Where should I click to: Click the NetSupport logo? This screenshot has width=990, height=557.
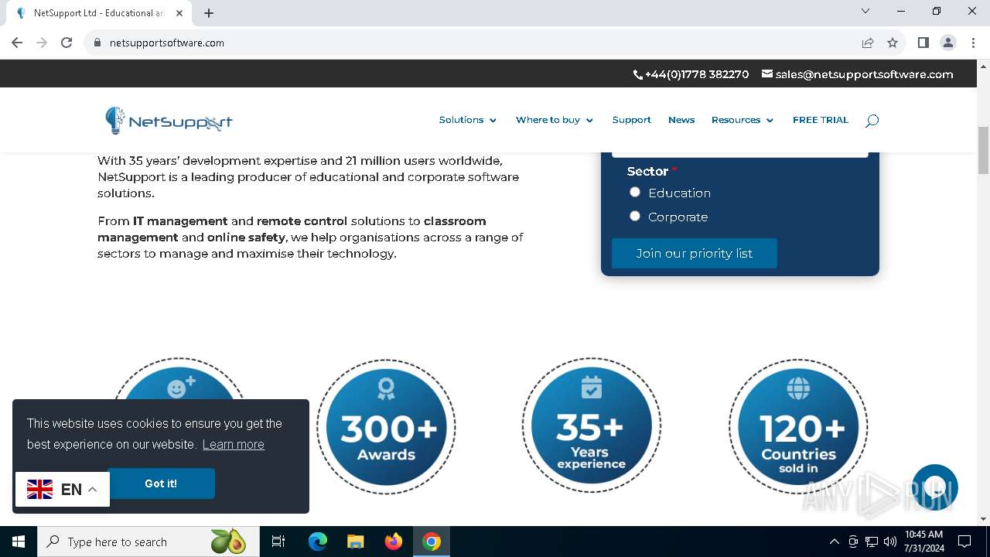(169, 120)
